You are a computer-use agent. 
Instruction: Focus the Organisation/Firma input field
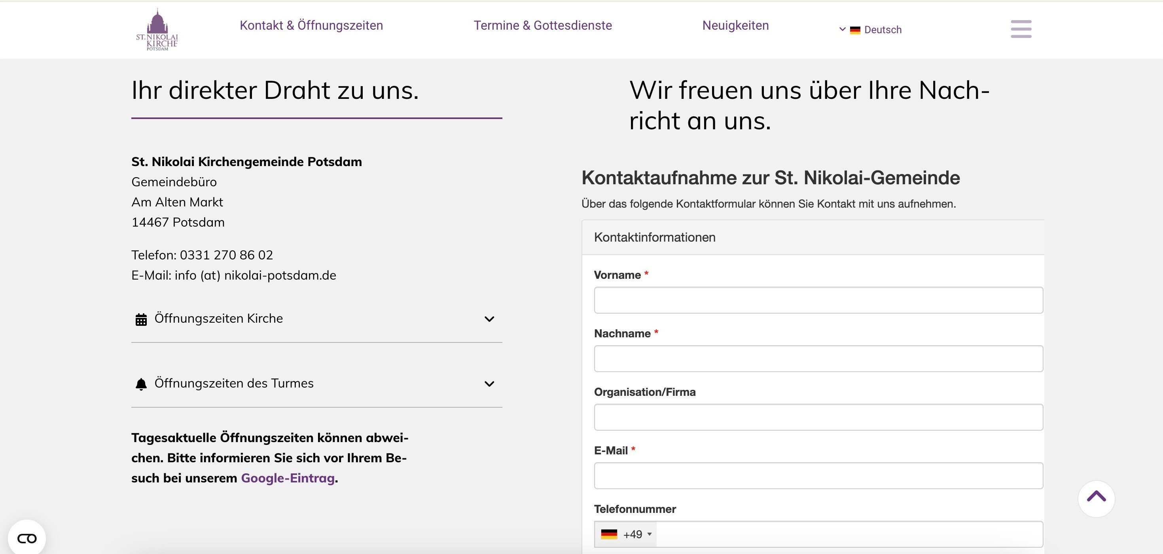pos(818,417)
